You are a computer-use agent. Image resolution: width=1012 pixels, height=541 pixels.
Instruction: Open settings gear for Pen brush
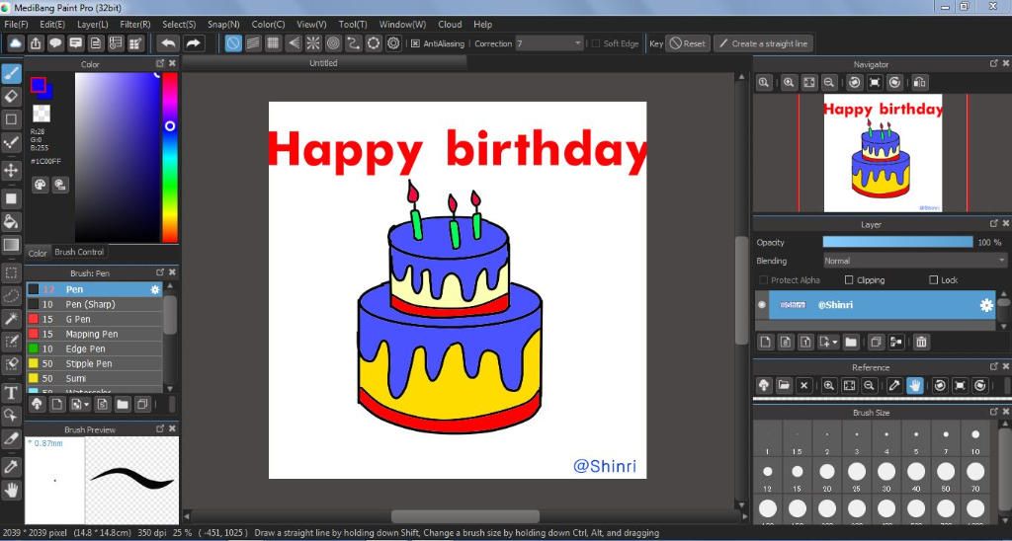tap(155, 289)
